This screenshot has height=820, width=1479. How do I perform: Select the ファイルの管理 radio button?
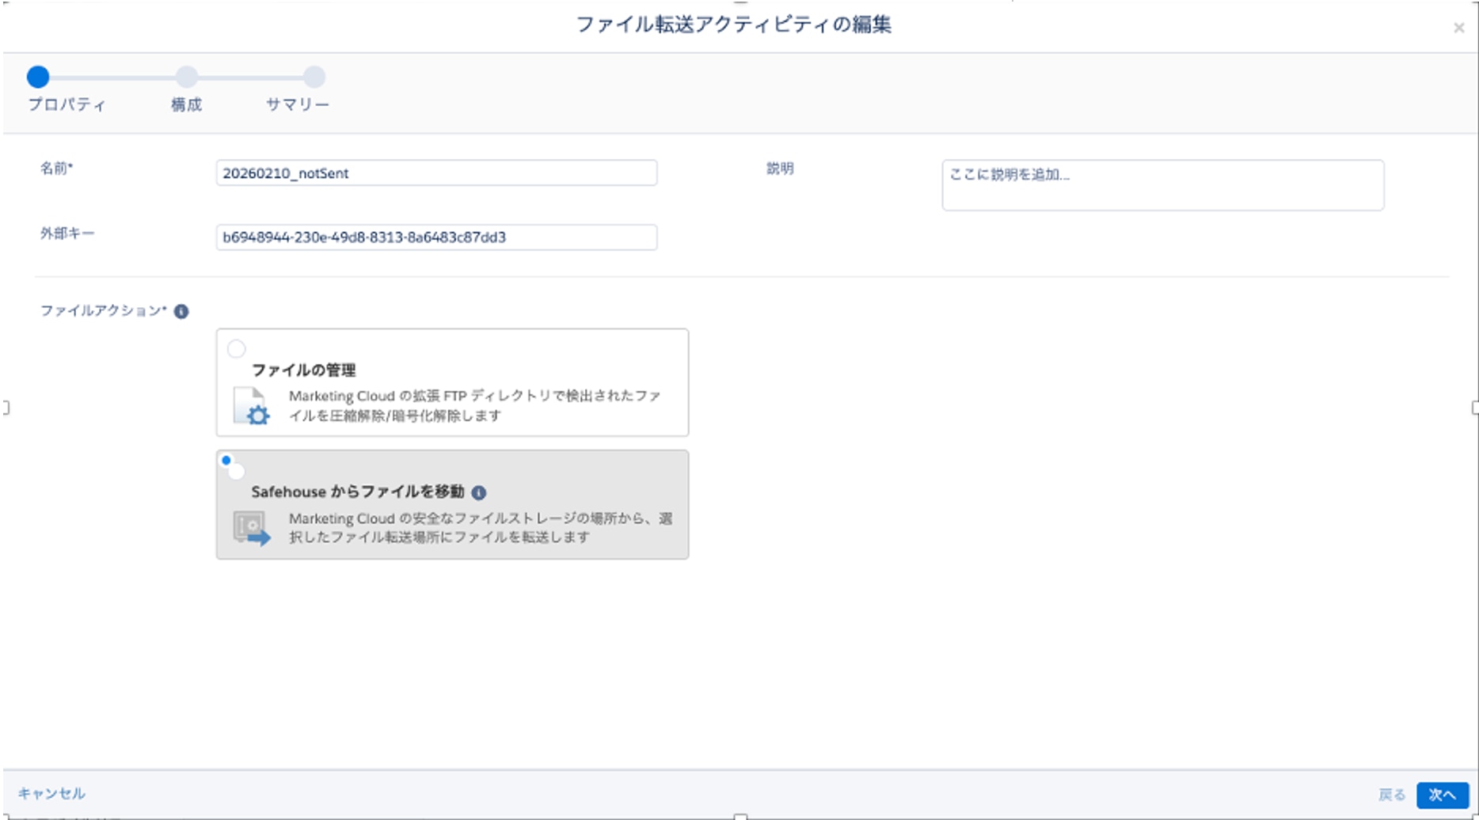[x=236, y=349]
